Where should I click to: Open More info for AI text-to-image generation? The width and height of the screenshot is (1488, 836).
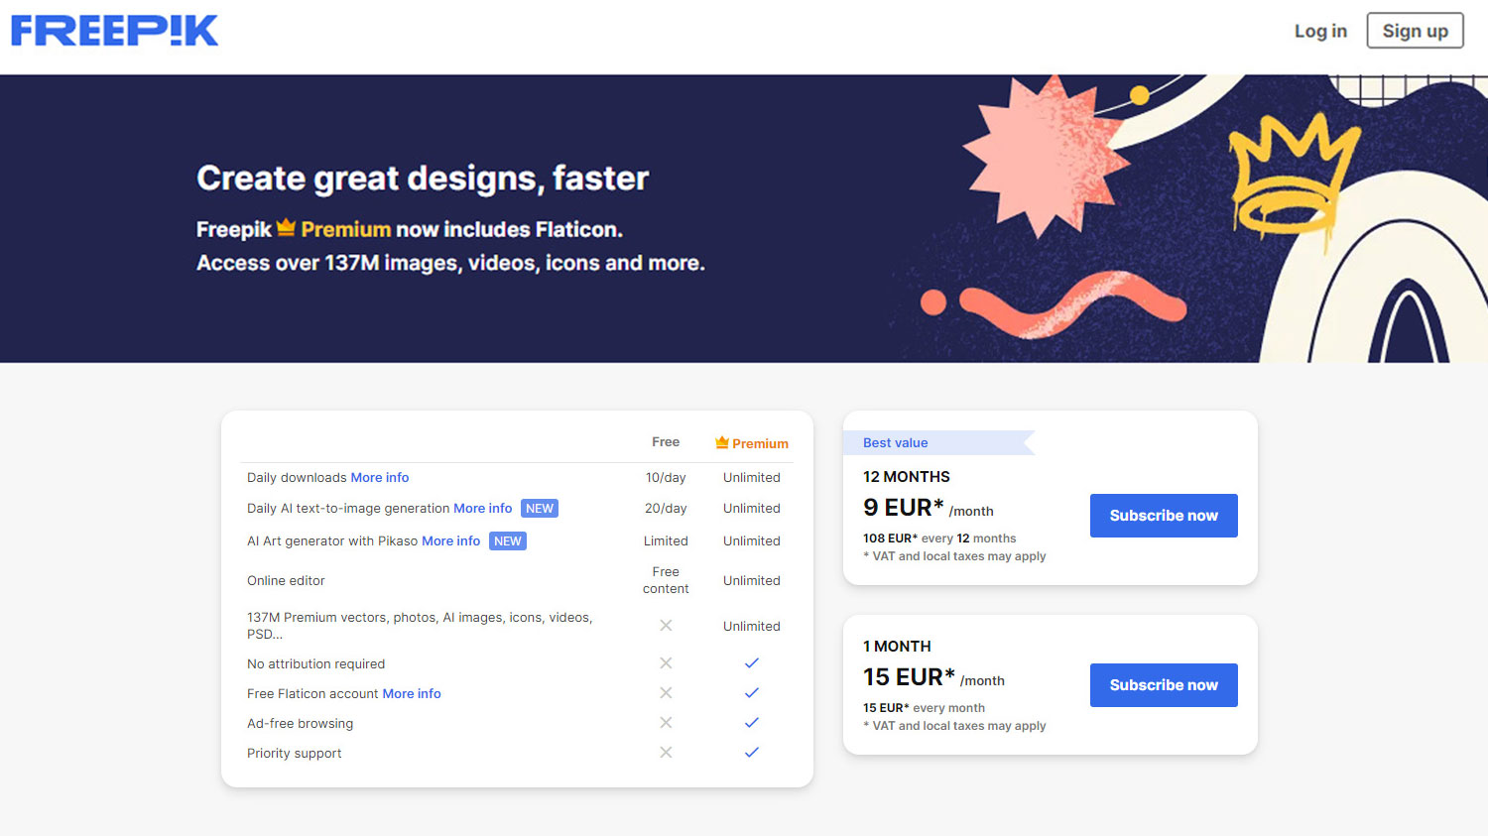click(x=483, y=508)
